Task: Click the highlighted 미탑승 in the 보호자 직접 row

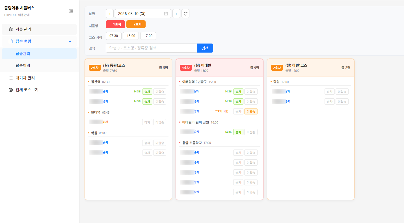Action: [251, 111]
